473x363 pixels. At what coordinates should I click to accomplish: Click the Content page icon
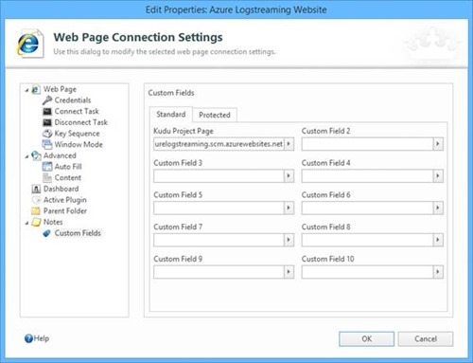(x=47, y=178)
